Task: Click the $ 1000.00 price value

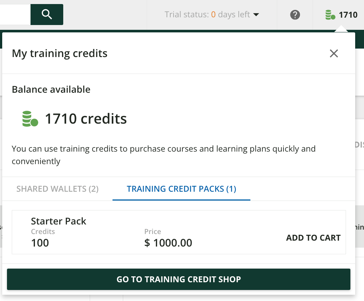Action: pos(168,243)
